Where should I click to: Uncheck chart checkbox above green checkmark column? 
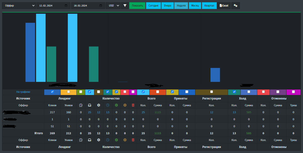116,92
